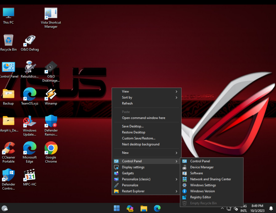Open This PC desktop icon

tap(8, 16)
